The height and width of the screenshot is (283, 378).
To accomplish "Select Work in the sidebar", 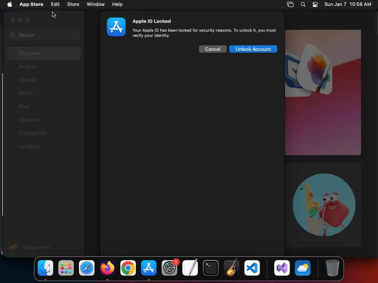I will pyautogui.click(x=44, y=93).
